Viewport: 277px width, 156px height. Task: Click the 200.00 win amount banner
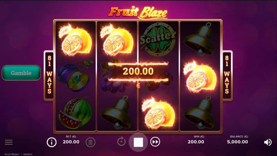pyautogui.click(x=138, y=72)
